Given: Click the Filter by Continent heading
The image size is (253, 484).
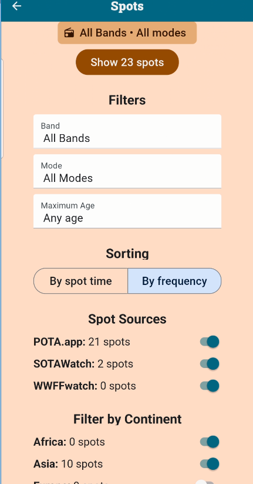Looking at the screenshot, I should pos(127,419).
